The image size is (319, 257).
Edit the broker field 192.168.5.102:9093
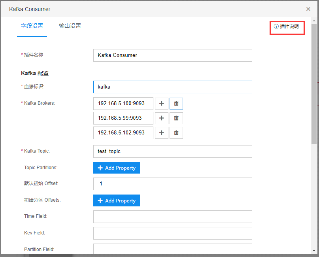(x=123, y=133)
